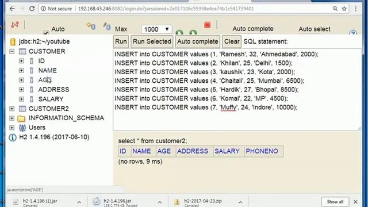Toggle the Auto commit checkbox
Screen dimensions: 368x207
click(x=45, y=33)
